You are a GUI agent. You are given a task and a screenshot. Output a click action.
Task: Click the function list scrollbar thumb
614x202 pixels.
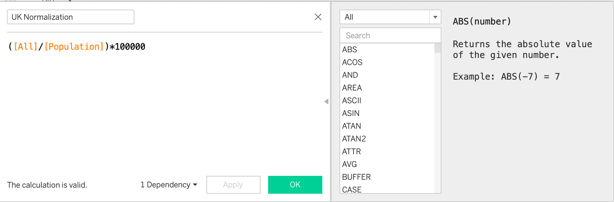437,48
